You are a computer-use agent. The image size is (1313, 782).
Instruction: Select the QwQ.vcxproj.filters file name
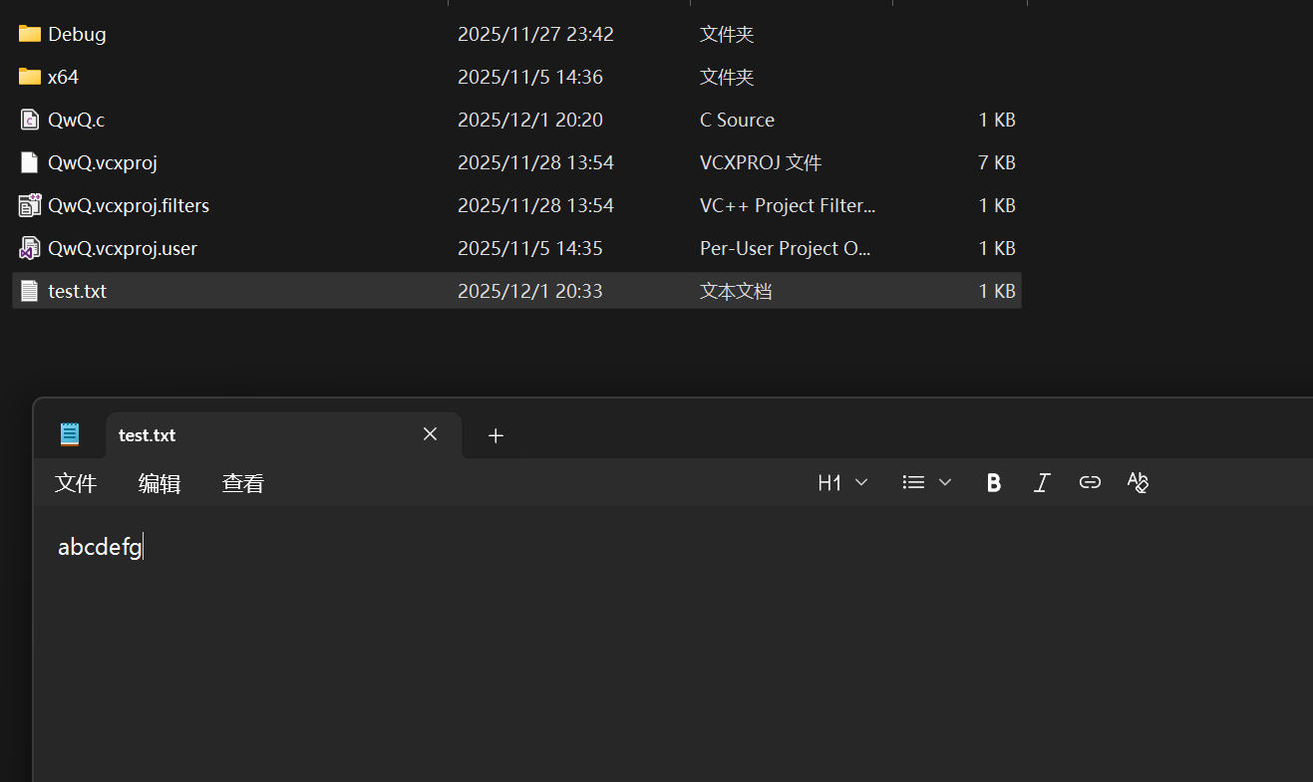tap(129, 205)
